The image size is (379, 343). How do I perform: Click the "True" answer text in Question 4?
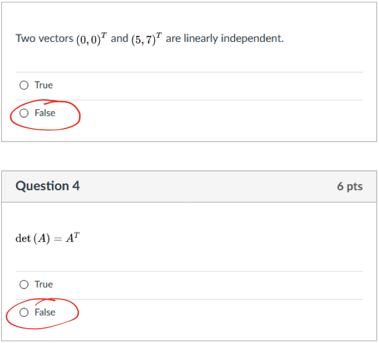click(x=44, y=284)
